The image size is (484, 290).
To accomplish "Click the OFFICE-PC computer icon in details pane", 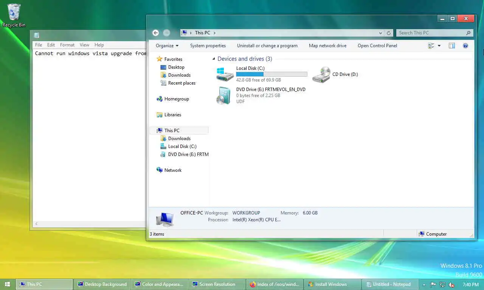I will tap(165, 219).
